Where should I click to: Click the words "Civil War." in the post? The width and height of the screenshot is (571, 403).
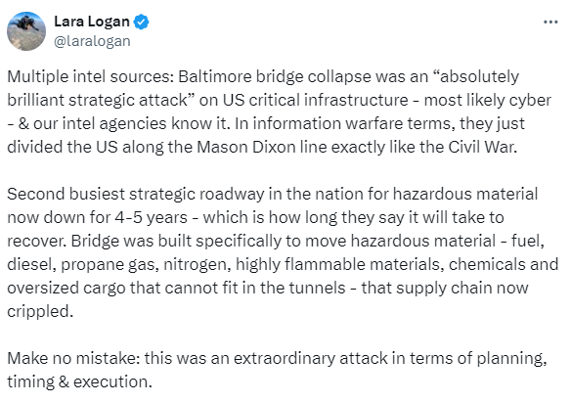pos(482,147)
